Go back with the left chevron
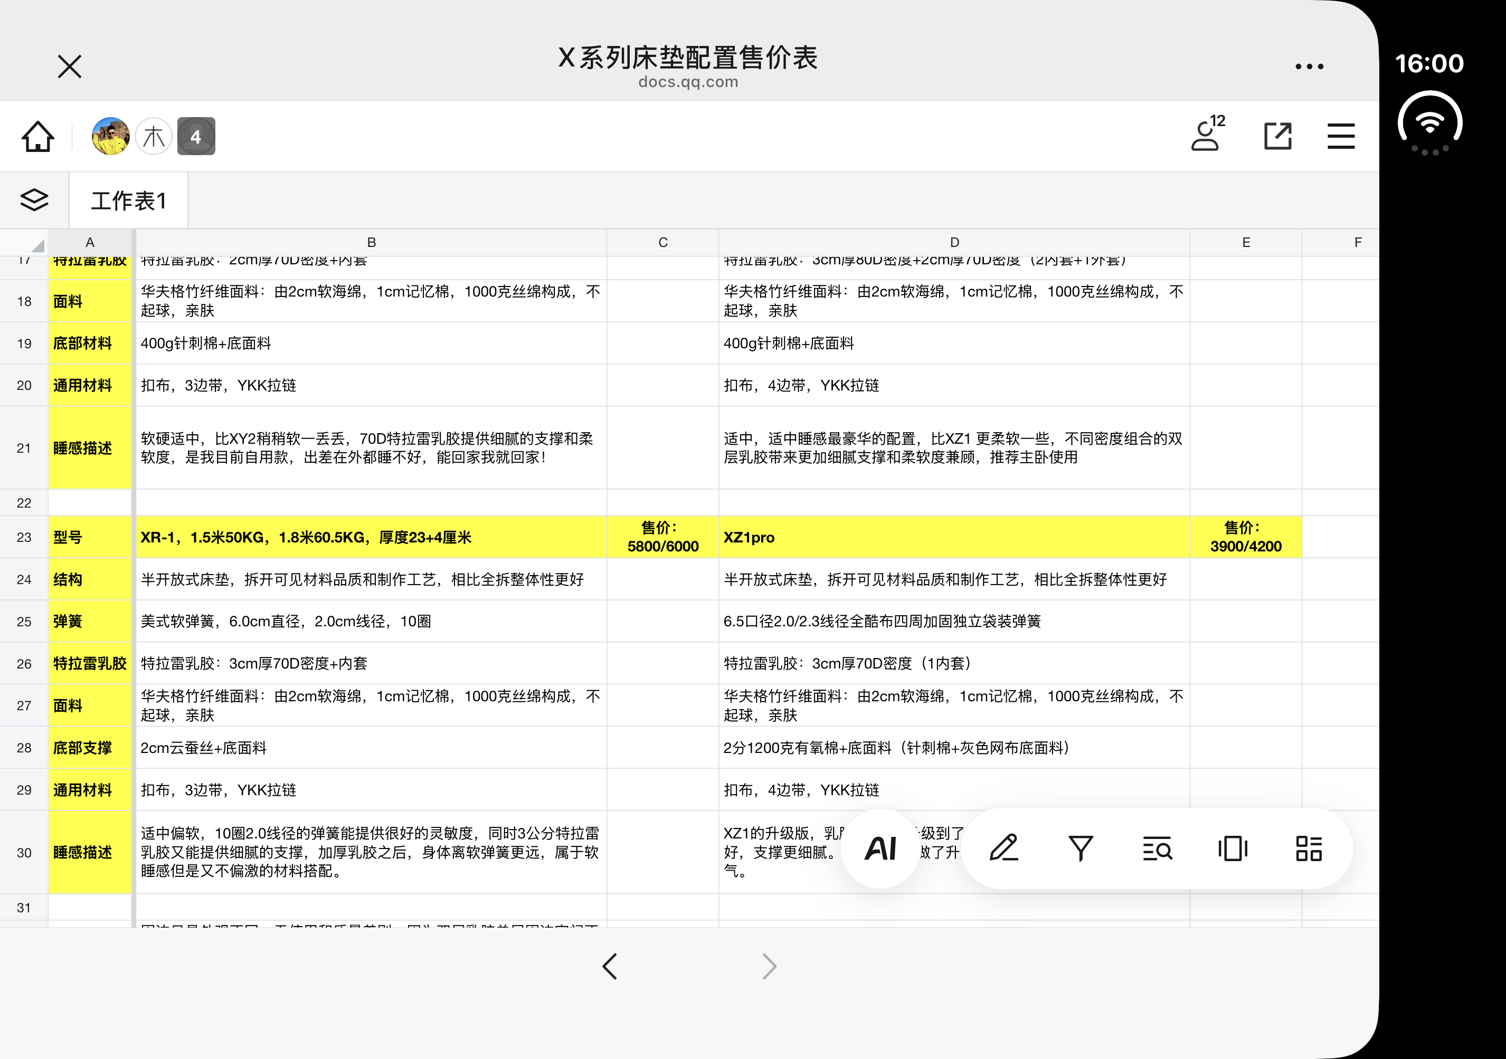 click(x=610, y=966)
